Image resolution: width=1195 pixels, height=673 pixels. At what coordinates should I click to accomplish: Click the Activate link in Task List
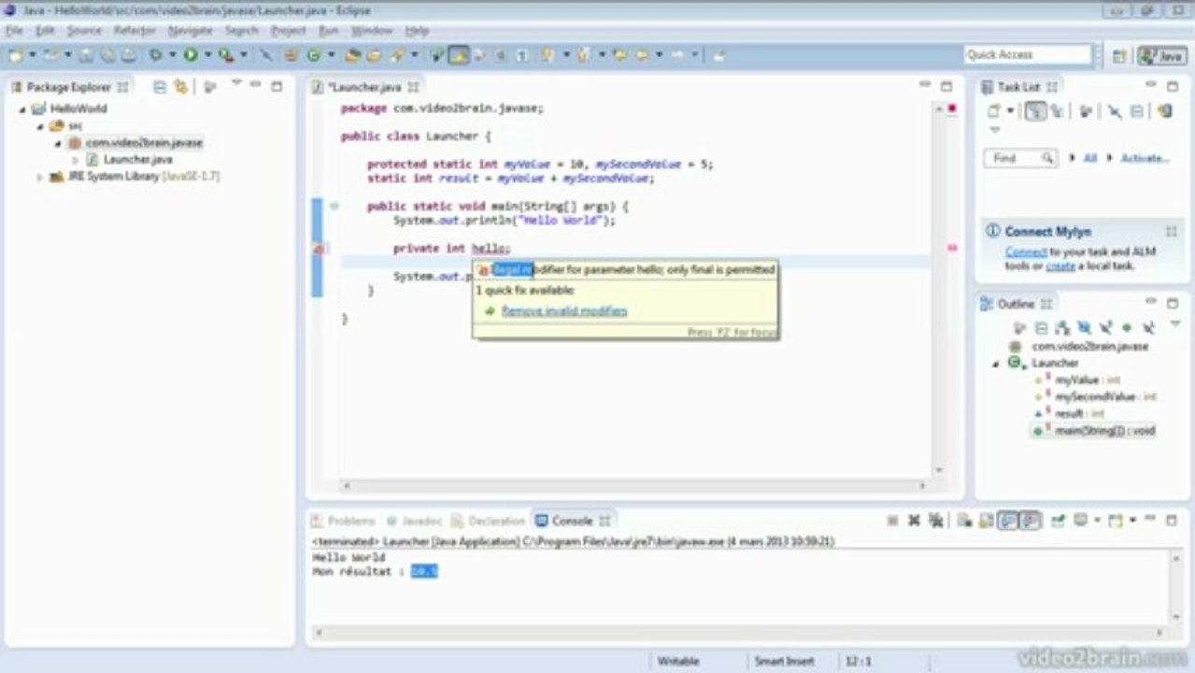pos(1145,158)
